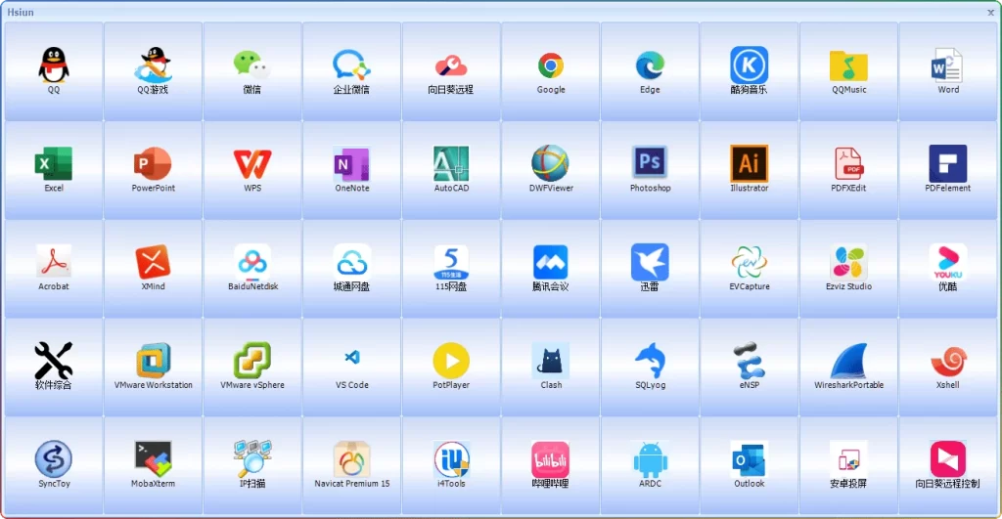Launch PDFelement
This screenshot has height=519, width=1002.
(947, 170)
